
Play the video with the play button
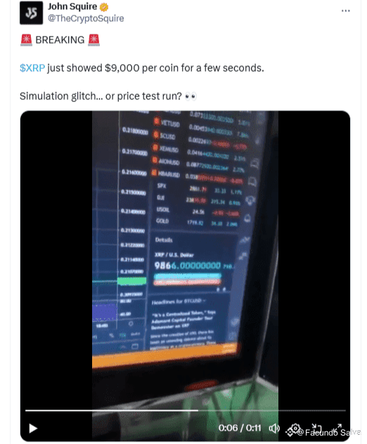[33, 428]
